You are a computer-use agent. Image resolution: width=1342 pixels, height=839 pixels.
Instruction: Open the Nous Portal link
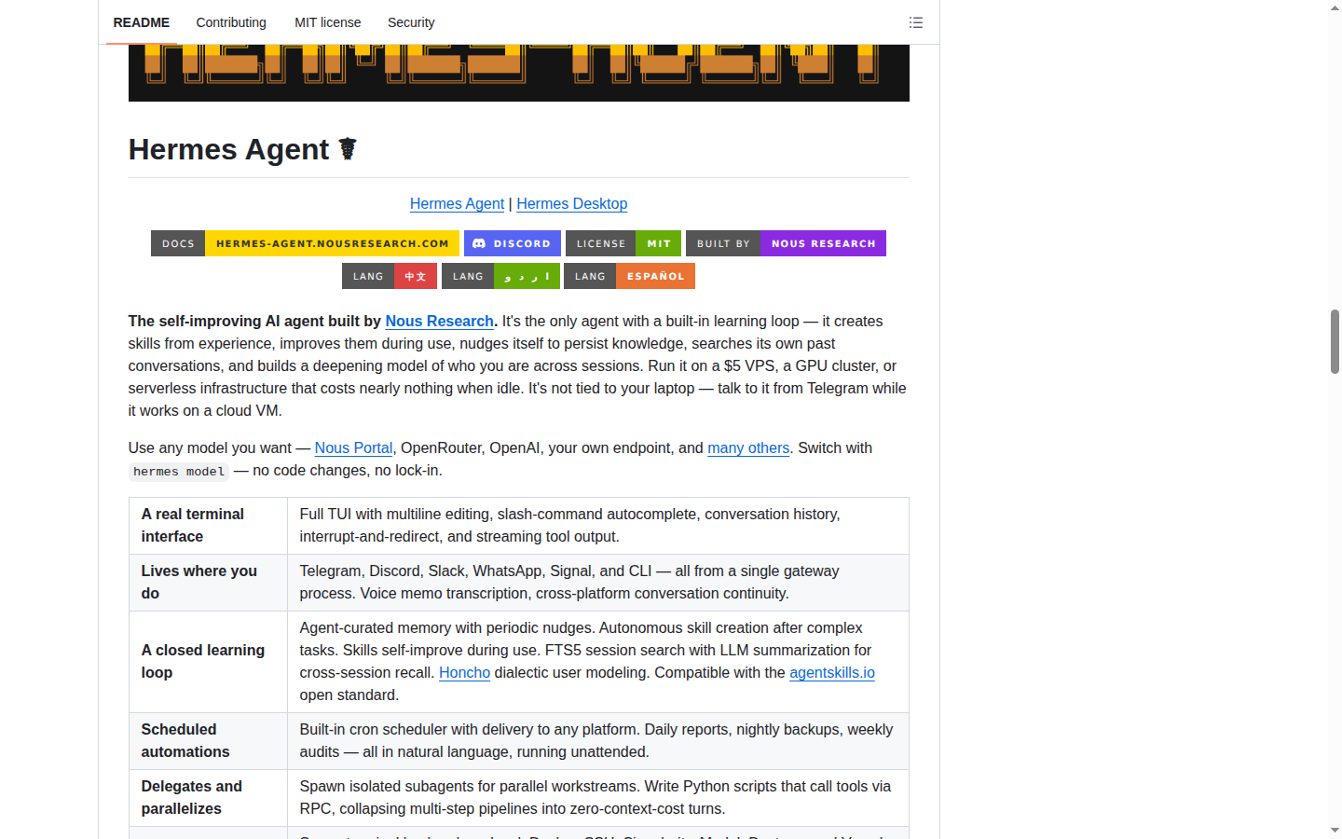click(x=353, y=447)
